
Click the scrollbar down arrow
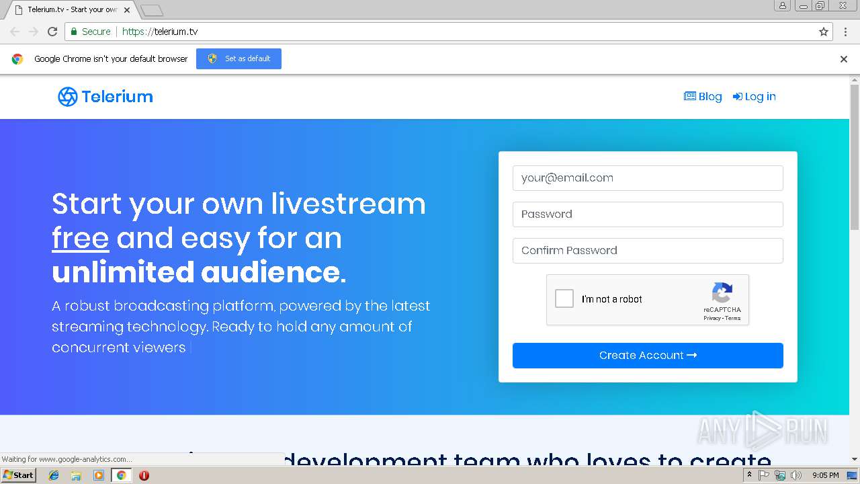[855, 460]
